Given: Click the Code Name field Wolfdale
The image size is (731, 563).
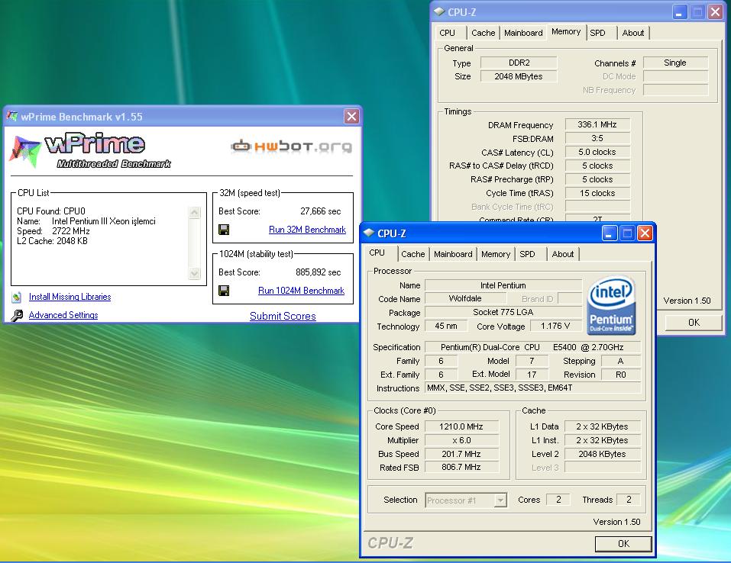Looking at the screenshot, I should coord(465,298).
